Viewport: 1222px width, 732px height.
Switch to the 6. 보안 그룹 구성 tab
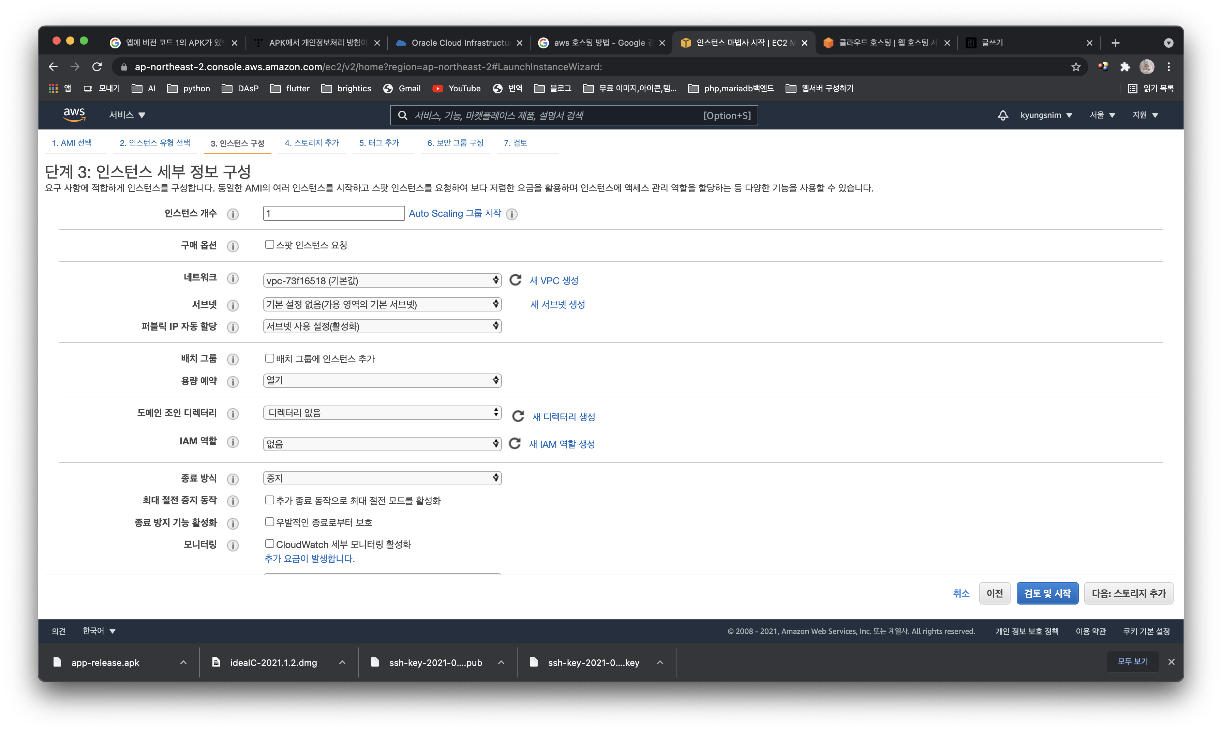(454, 143)
